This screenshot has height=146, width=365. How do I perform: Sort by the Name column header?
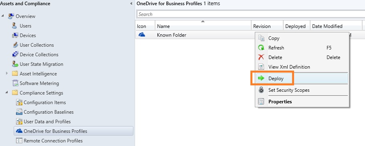pos(203,25)
